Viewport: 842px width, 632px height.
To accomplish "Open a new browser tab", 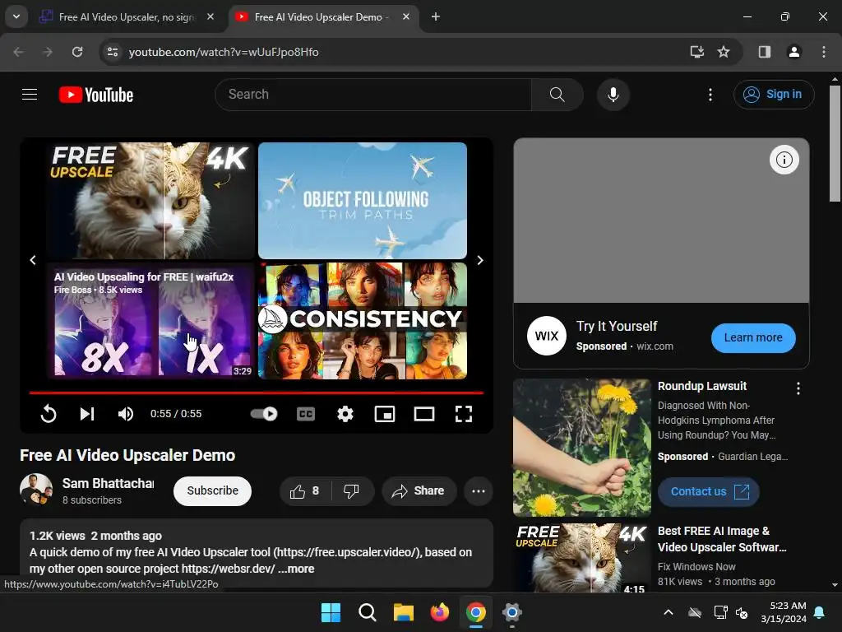I will (436, 16).
